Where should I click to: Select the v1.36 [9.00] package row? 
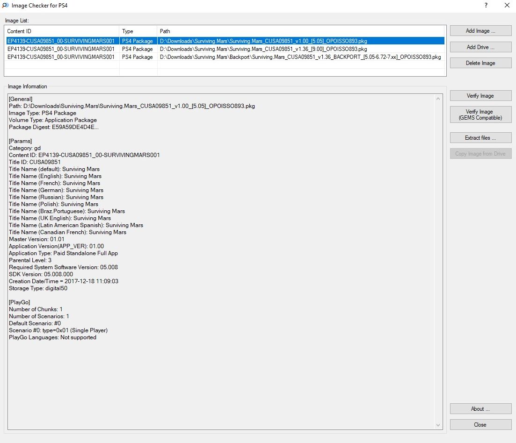(x=225, y=49)
